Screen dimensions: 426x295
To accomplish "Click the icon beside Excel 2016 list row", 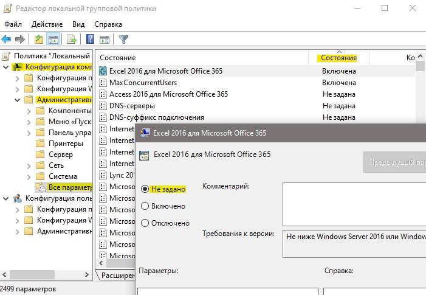I will coord(103,71).
